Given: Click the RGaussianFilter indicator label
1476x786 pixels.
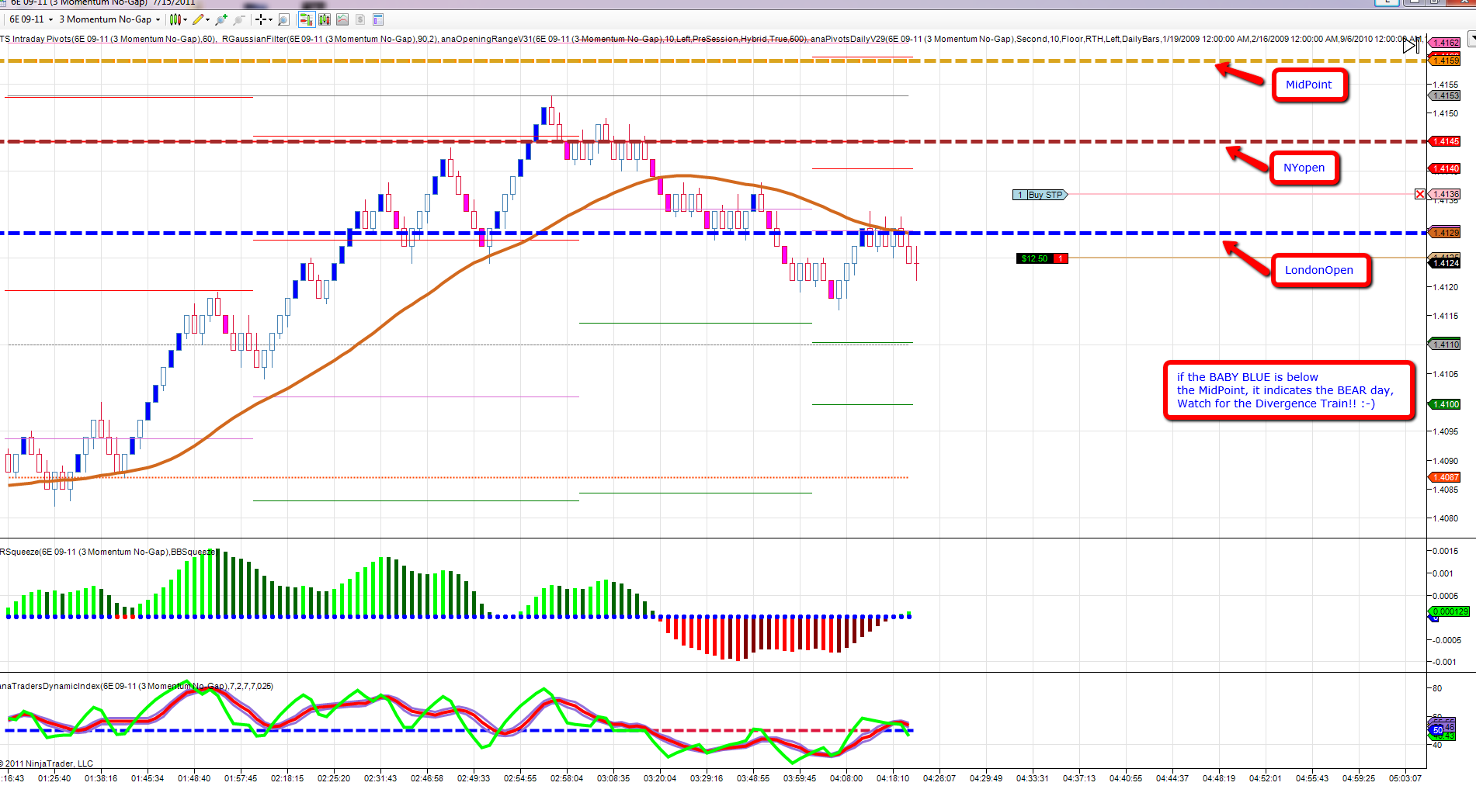Looking at the screenshot, I should coord(330,39).
